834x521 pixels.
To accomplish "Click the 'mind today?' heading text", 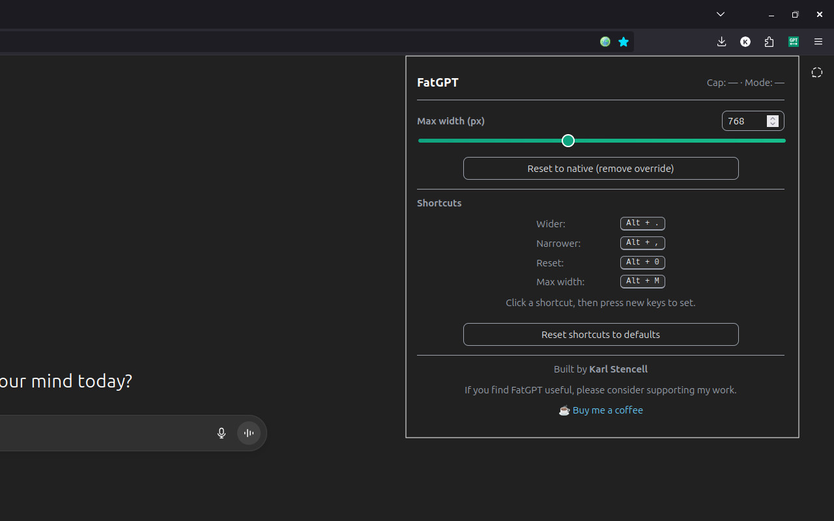I will [81, 381].
